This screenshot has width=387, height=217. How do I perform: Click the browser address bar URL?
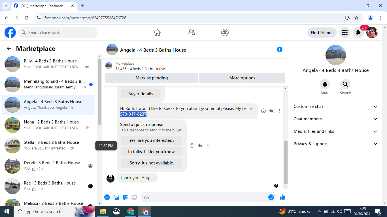pyautogui.click(x=85, y=18)
